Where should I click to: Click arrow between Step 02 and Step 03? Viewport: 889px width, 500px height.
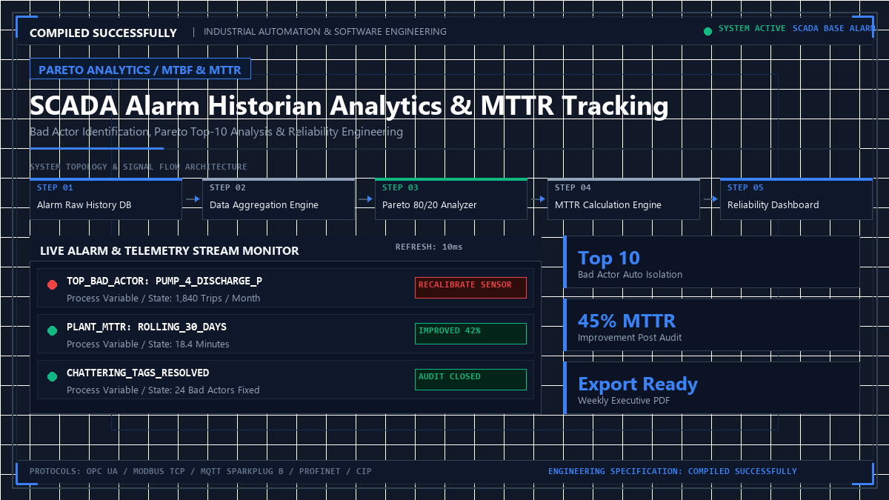(365, 199)
